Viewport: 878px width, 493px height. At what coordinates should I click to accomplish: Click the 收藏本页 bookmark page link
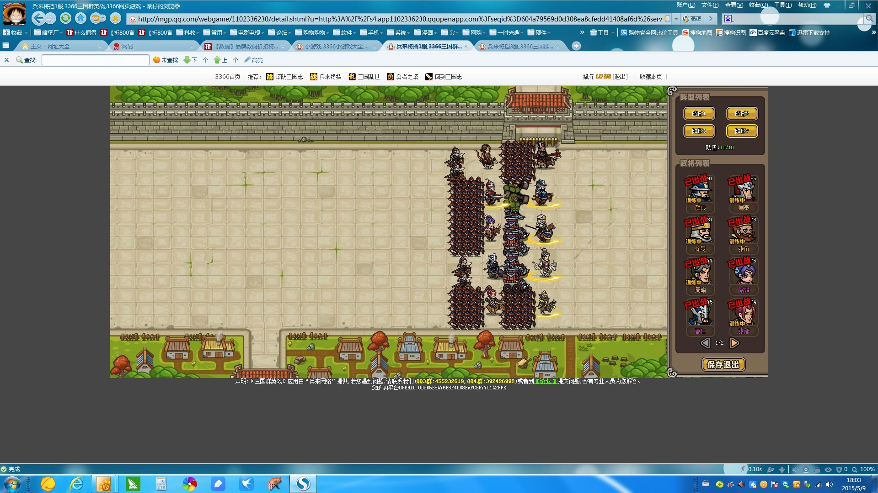pos(651,77)
